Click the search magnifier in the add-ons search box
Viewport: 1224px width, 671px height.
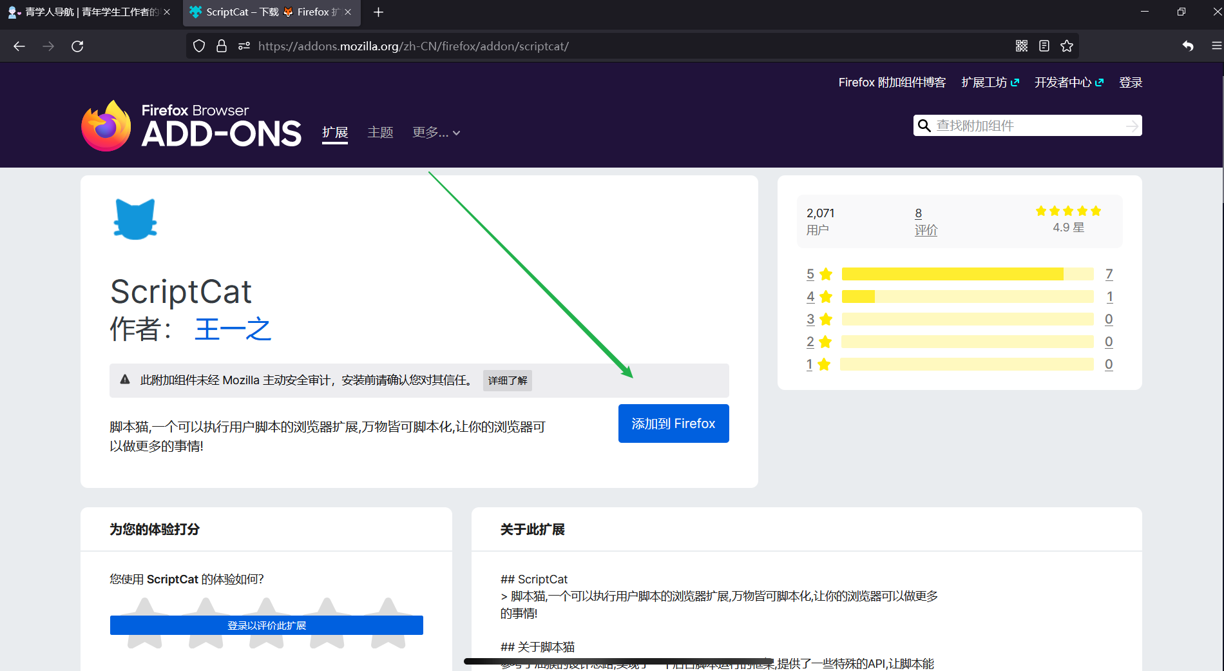925,125
